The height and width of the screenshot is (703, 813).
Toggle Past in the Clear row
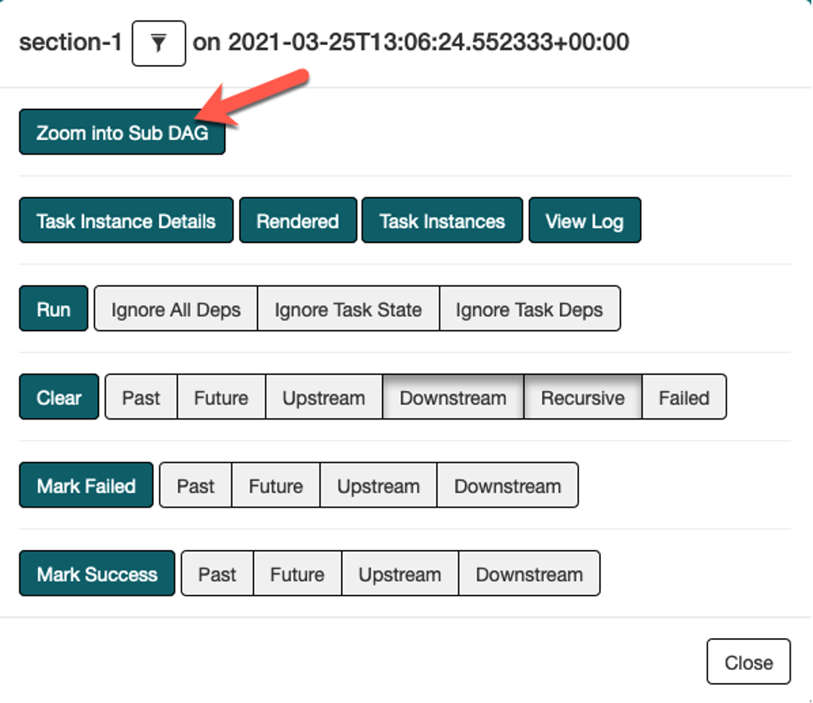pyautogui.click(x=141, y=398)
